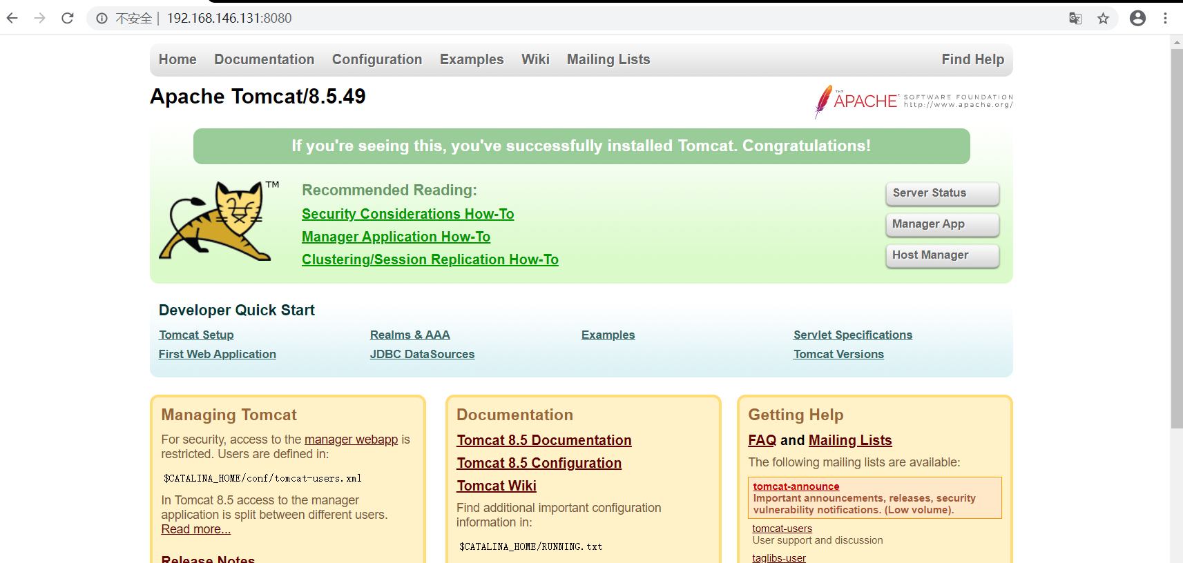The width and height of the screenshot is (1183, 563).
Task: Open the user profile icon
Action: pos(1137,19)
